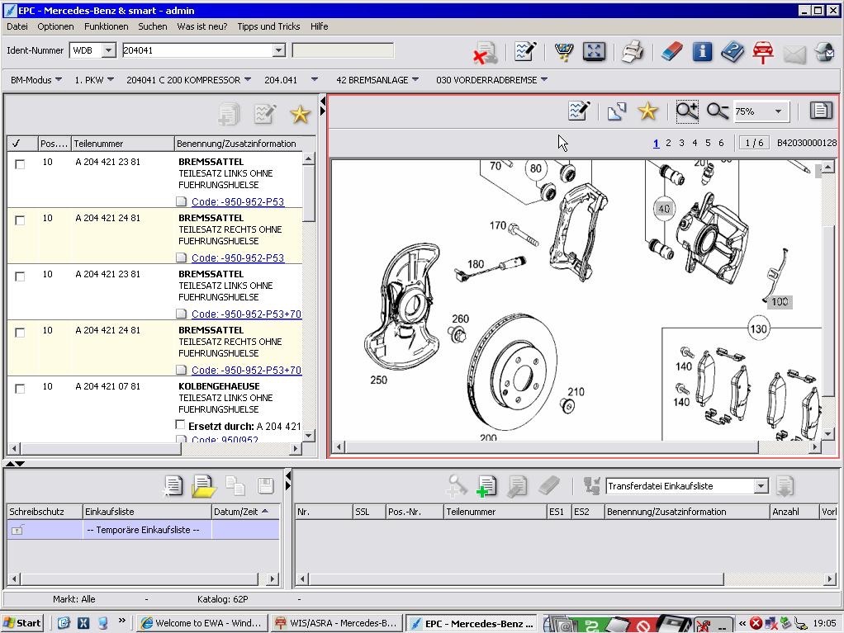844x633 pixels.
Task: Click the eraser icon in top toolbar
Action: [671, 52]
